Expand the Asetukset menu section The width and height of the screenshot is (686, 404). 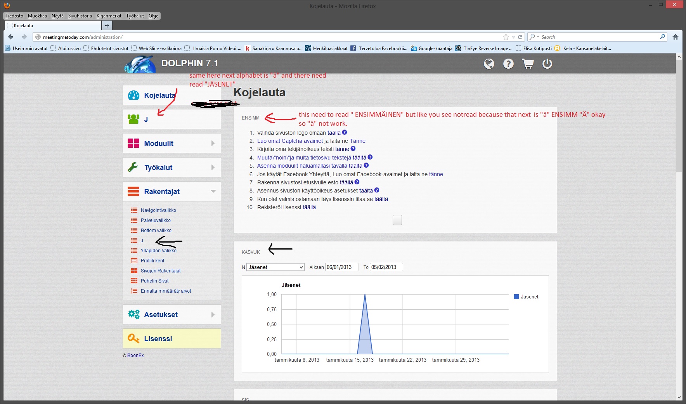click(x=213, y=315)
